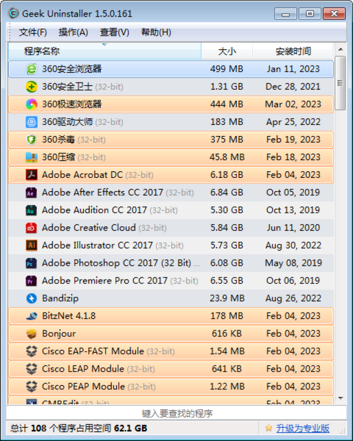This screenshot has width=353, height=441.
Task: Click the star icon beside 升级为专业版
Action: click(x=269, y=428)
